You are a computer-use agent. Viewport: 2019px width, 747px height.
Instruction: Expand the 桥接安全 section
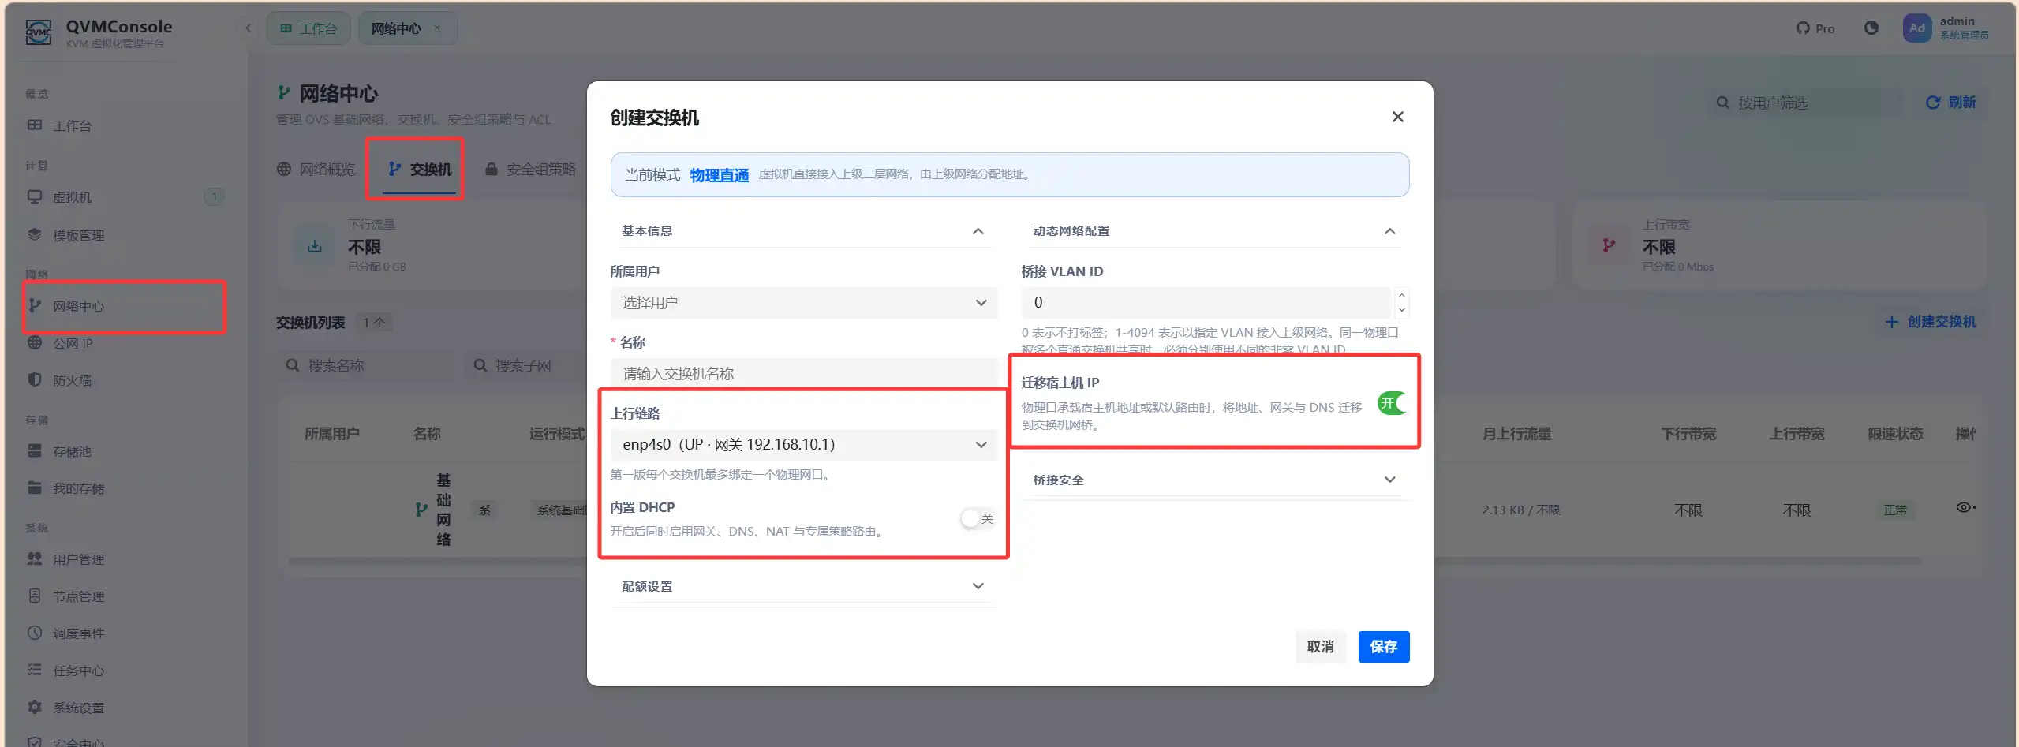click(1215, 480)
